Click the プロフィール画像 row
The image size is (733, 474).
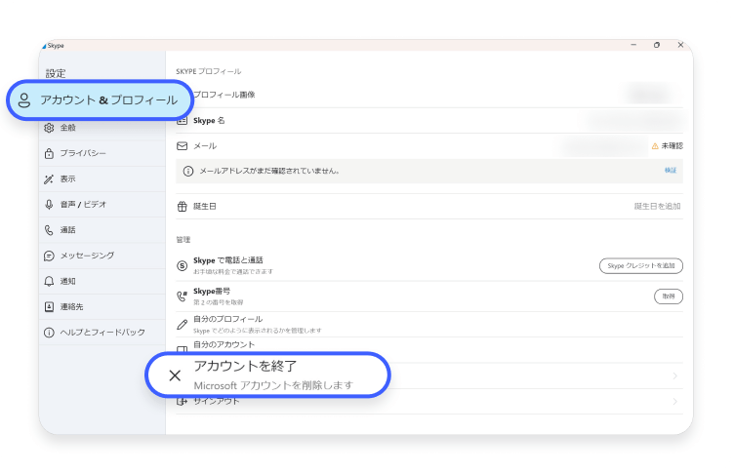tap(429, 95)
